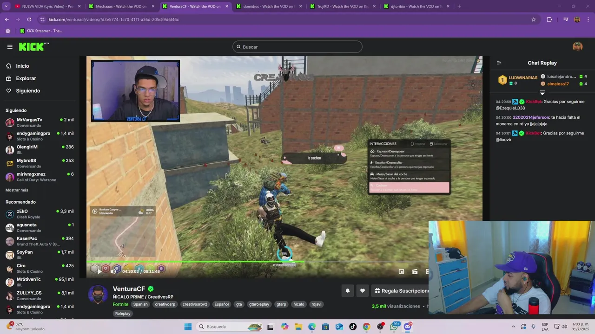Open agusneta recommended channel
This screenshot has height=334, width=595.
[40, 227]
